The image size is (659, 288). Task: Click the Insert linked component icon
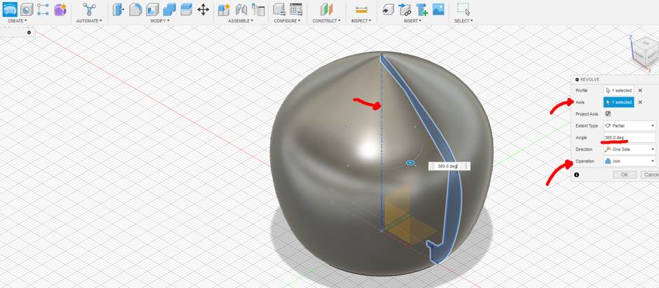405,9
